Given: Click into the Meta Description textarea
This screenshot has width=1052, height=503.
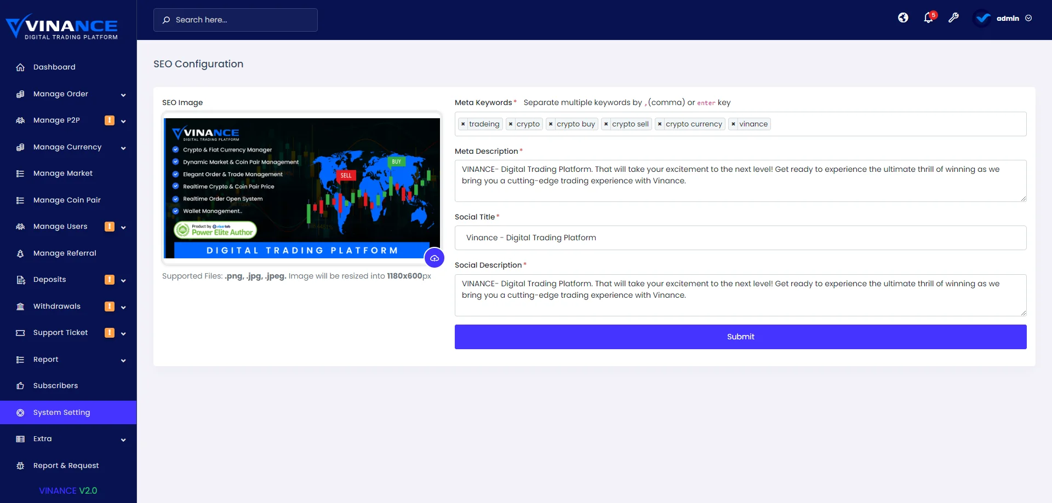Looking at the screenshot, I should [x=740, y=181].
